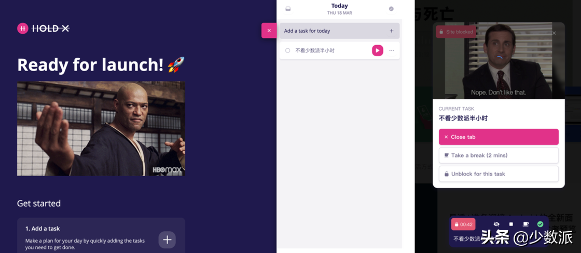Mark current task done with green check

(540, 224)
